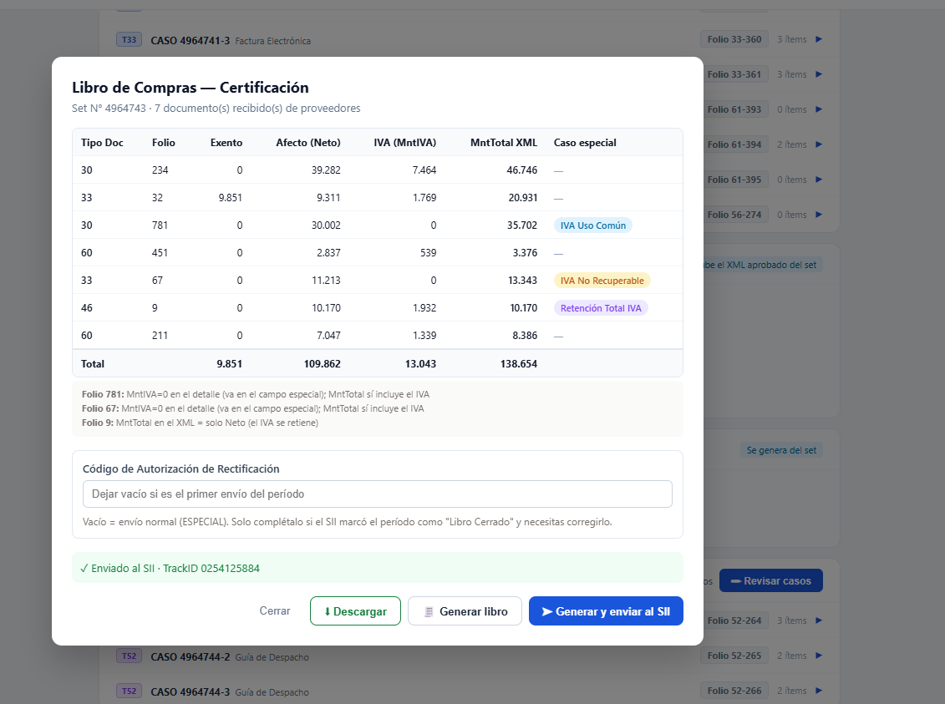
Task: Expand the Folio 33-361 row arrow
Action: click(819, 74)
